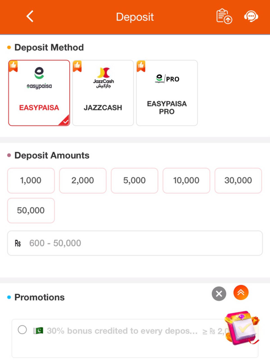Image resolution: width=270 pixels, height=360 pixels.
Task: Choose the 5,000 deposit amount
Action: coord(134,180)
